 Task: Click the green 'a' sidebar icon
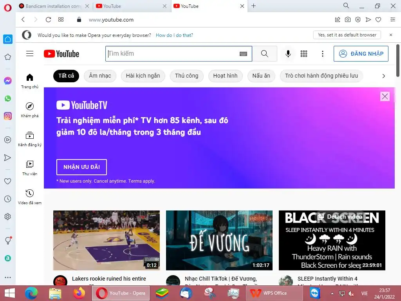(8, 258)
